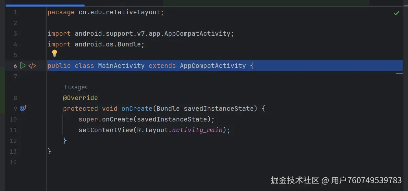This screenshot has width=408, height=191.
Task: Click the MainActivity class name
Action: click(121, 66)
